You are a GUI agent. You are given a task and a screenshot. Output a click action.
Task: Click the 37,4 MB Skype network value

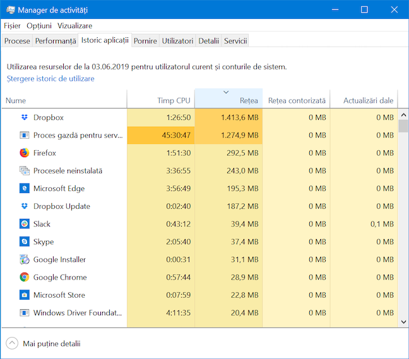tap(244, 242)
